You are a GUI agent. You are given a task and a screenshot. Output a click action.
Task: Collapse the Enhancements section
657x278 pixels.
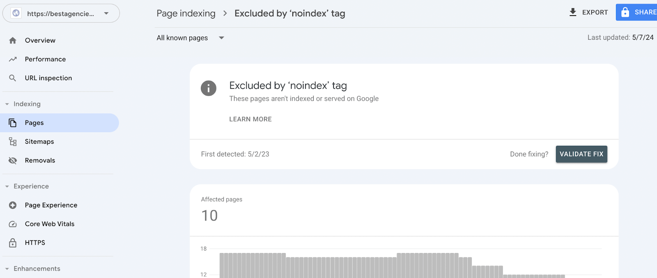[x=7, y=269]
